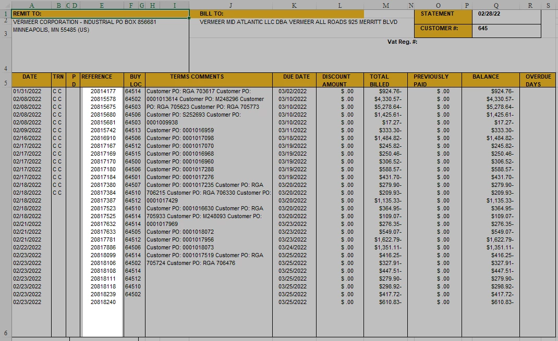The image size is (558, 341).
Task: Click comment Customer PO: 0001016959
Action: [x=180, y=130]
